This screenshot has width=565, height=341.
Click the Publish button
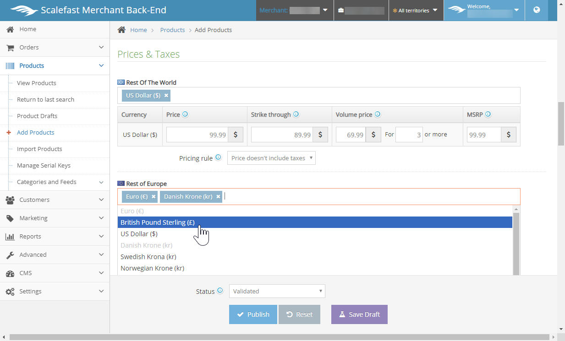tap(253, 314)
